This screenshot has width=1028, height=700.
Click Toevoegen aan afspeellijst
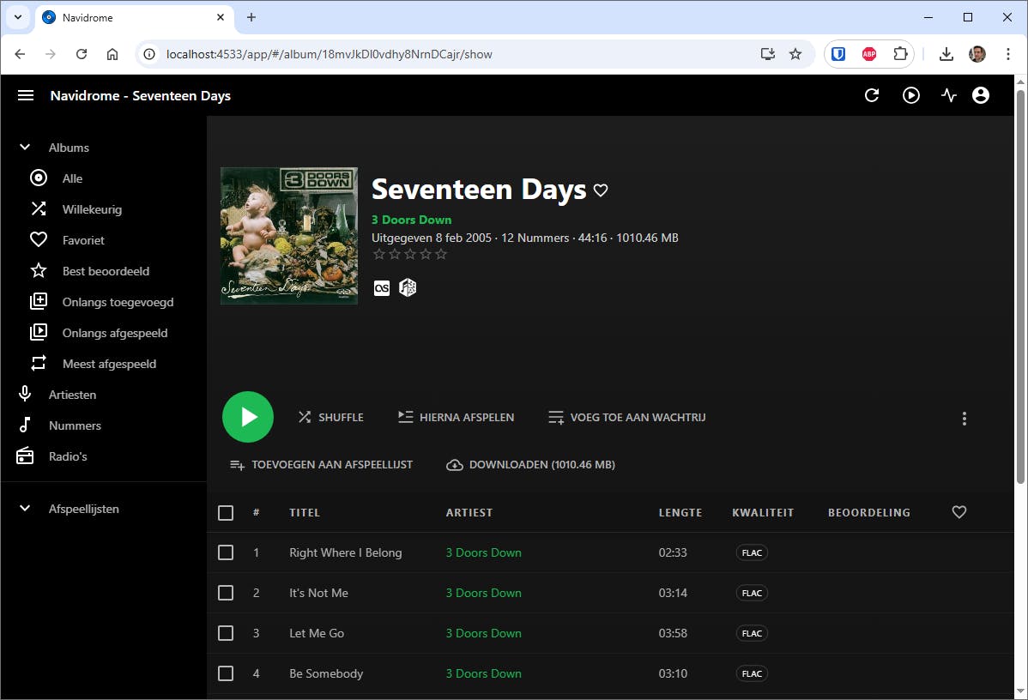(321, 465)
